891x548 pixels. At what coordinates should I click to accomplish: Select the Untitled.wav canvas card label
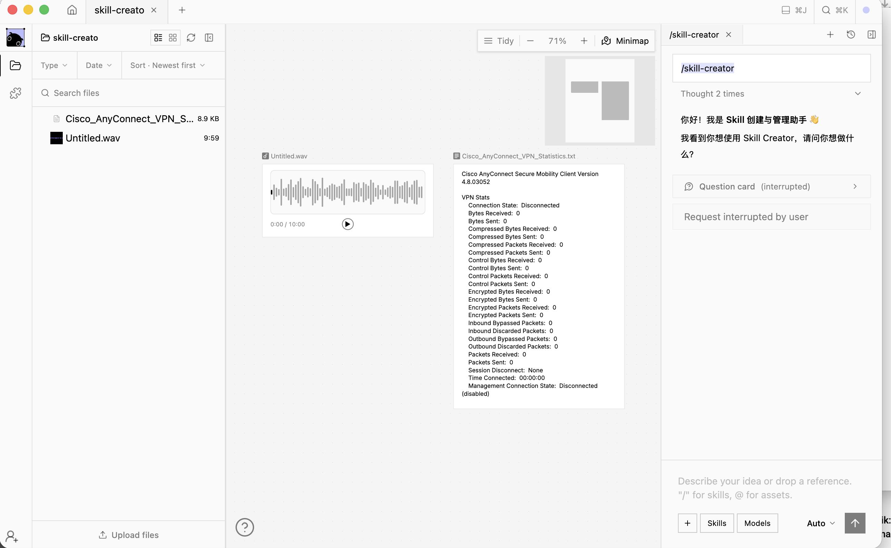284,156
